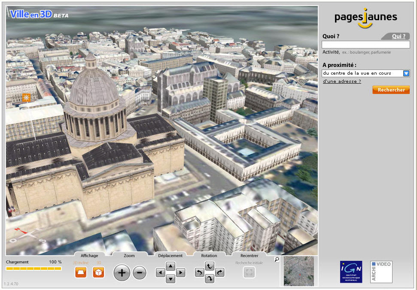
Task: Click the lower curved arrow in Rotation
Action: 209,278
